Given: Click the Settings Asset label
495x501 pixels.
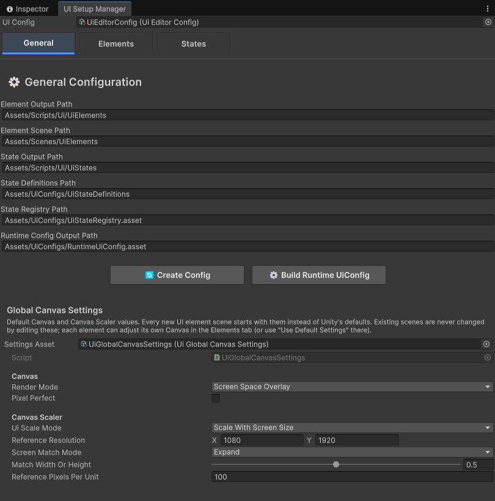Looking at the screenshot, I should pyautogui.click(x=29, y=344).
